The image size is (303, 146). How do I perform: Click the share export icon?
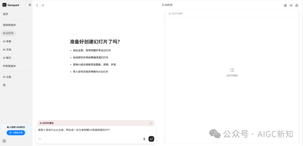point(297,5)
